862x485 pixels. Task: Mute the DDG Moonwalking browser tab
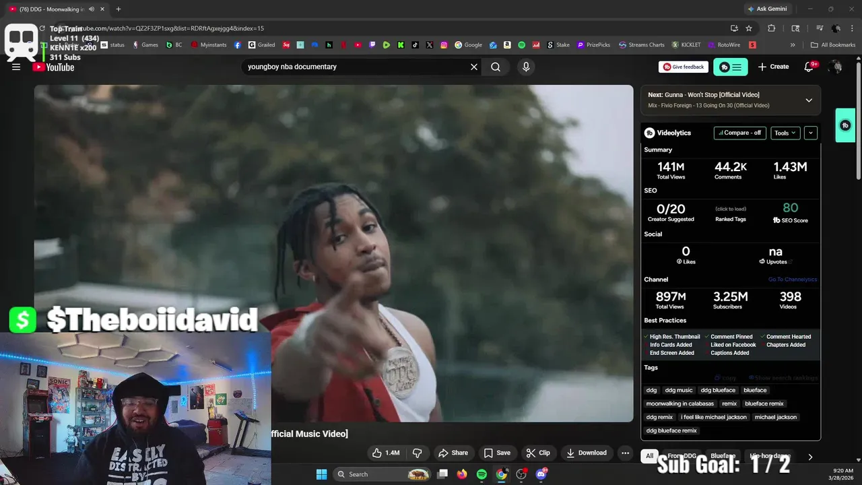click(92, 9)
